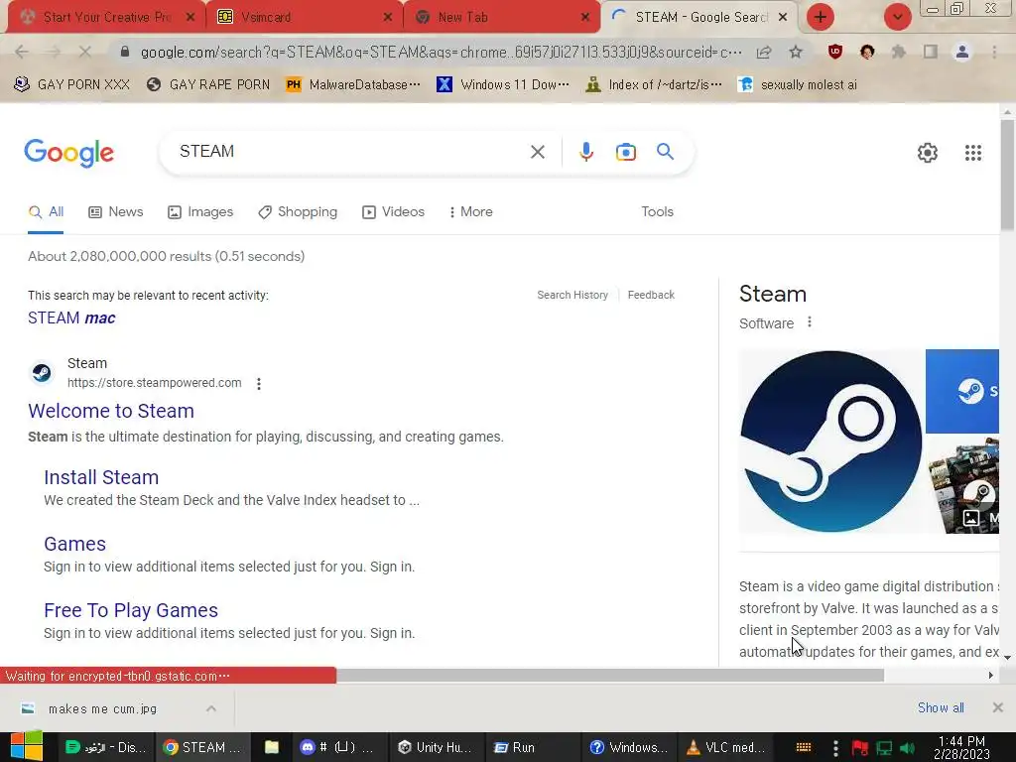This screenshot has width=1016, height=762.
Task: Open the Welcome to Steam result
Action: (x=111, y=411)
